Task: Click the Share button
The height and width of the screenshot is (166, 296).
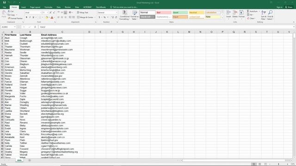Action: [x=289, y=7]
